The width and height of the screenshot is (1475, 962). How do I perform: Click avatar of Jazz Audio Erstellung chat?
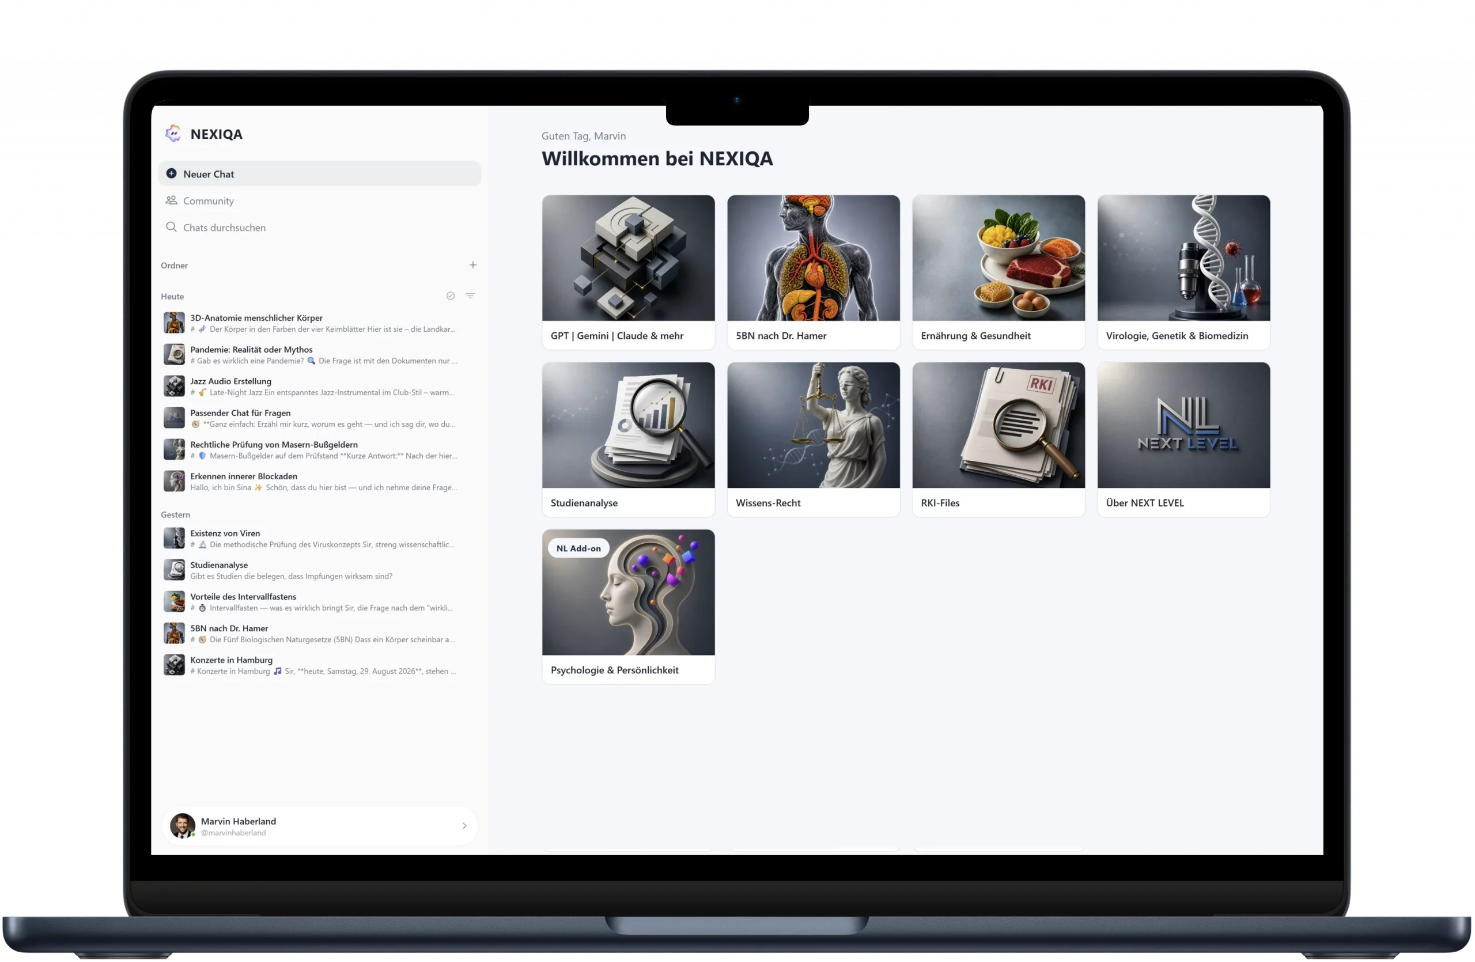tap(174, 386)
